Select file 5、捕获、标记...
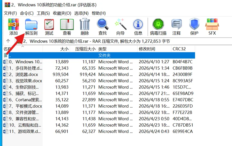Image resolution: width=232 pixels, height=146 pixels. (99, 94)
